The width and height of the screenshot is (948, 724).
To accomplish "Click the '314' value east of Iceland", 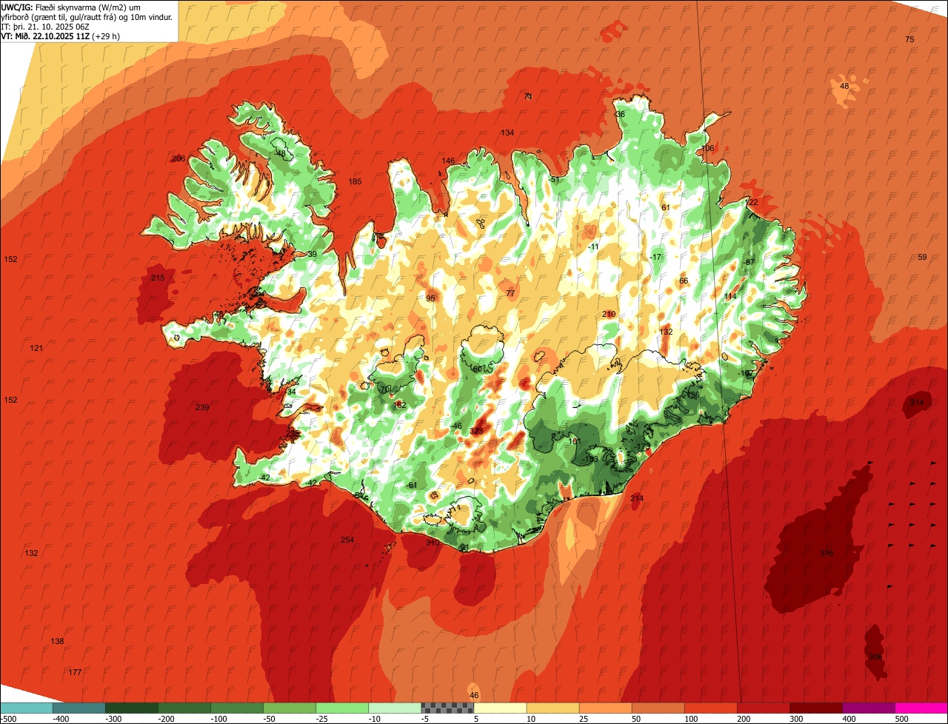I will coord(917,402).
